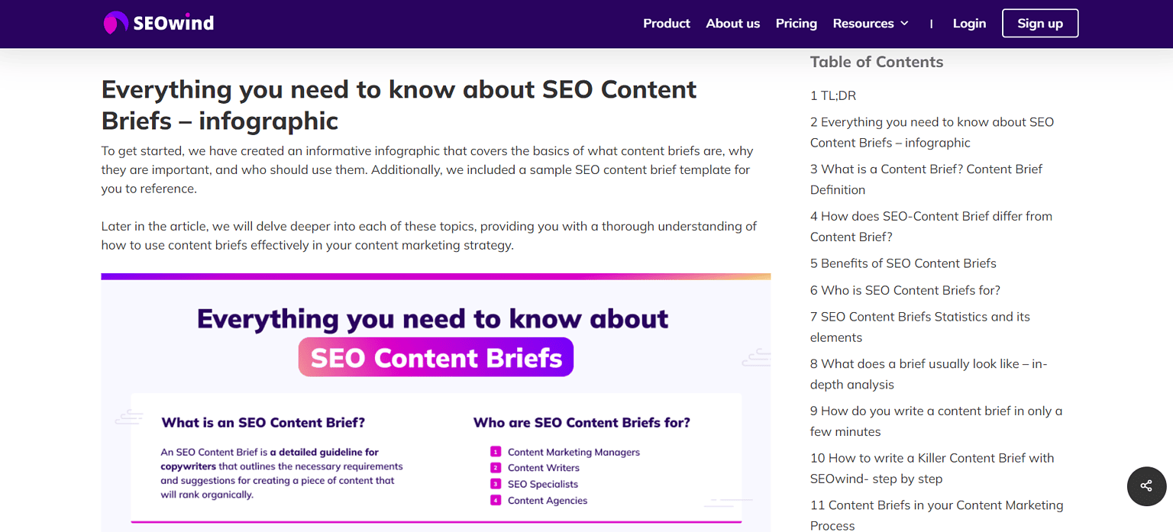The height and width of the screenshot is (532, 1173).
Task: Expand the Resources dropdown in the navbar
Action: [870, 23]
